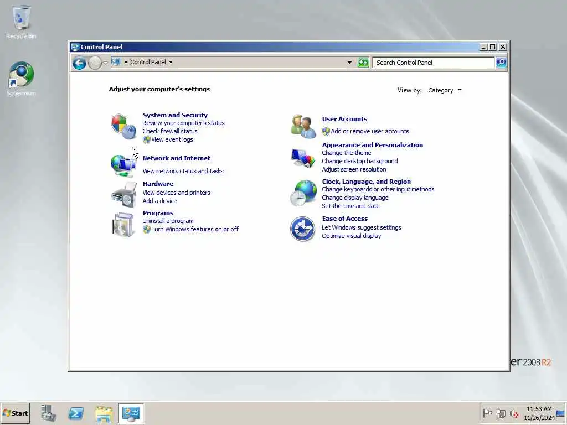Open the Ease of Access heading link
Image resolution: width=567 pixels, height=425 pixels.
click(344, 219)
